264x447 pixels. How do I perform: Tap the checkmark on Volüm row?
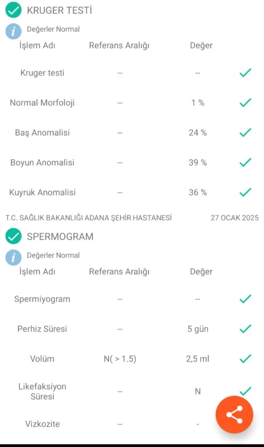point(245,359)
